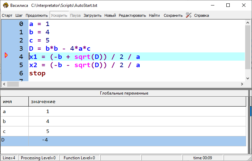Click the horizontal scrollbar right arrow
The height and width of the screenshot is (161, 252).
pos(242,84)
